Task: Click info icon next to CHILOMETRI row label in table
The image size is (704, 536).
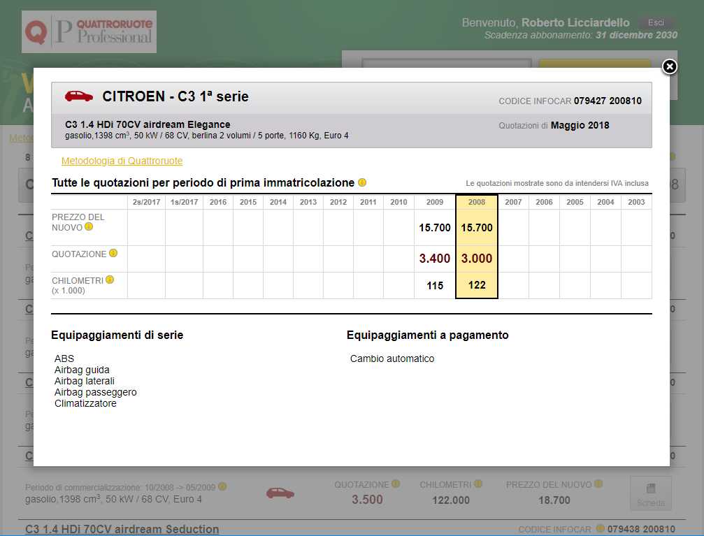Action: pos(110,280)
